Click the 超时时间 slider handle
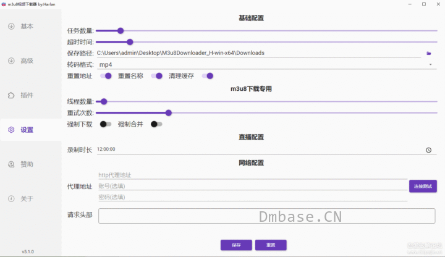 [130, 42]
